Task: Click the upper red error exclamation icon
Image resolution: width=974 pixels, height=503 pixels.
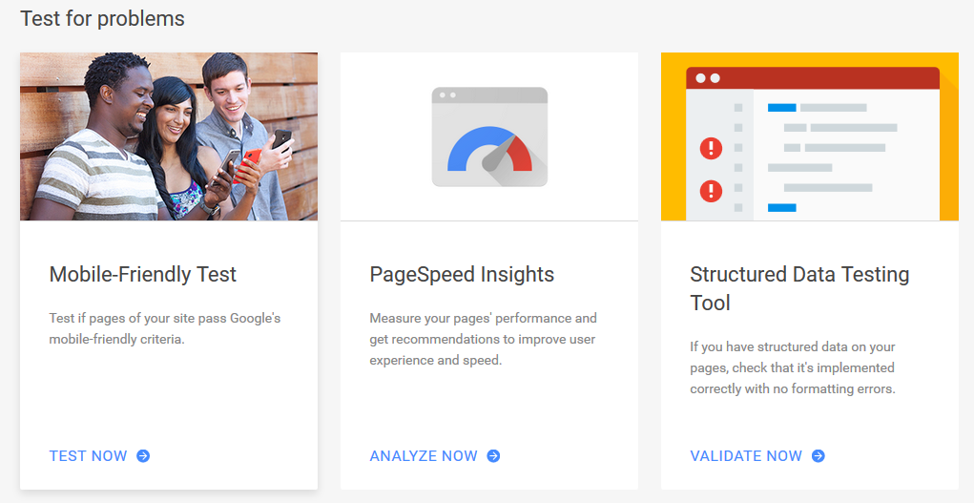Action: tap(711, 148)
